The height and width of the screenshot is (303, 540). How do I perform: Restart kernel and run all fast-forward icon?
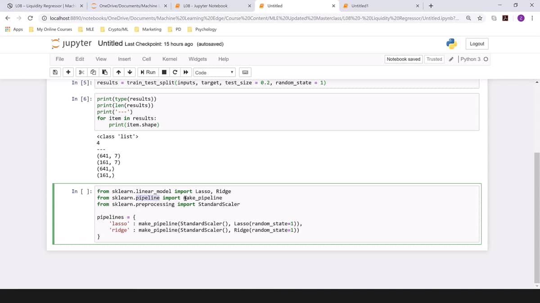(185, 72)
